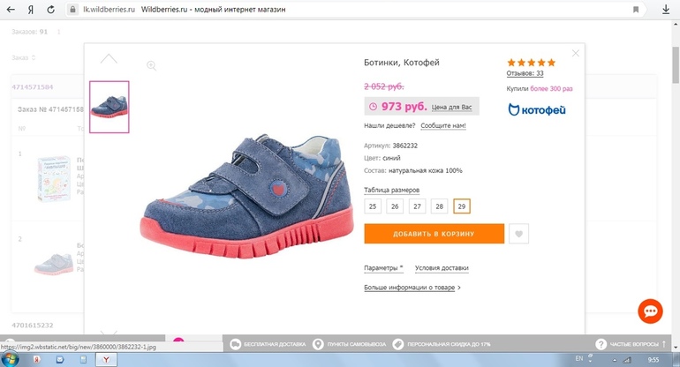Open the browser downloads icon
680x367 pixels.
click(665, 9)
